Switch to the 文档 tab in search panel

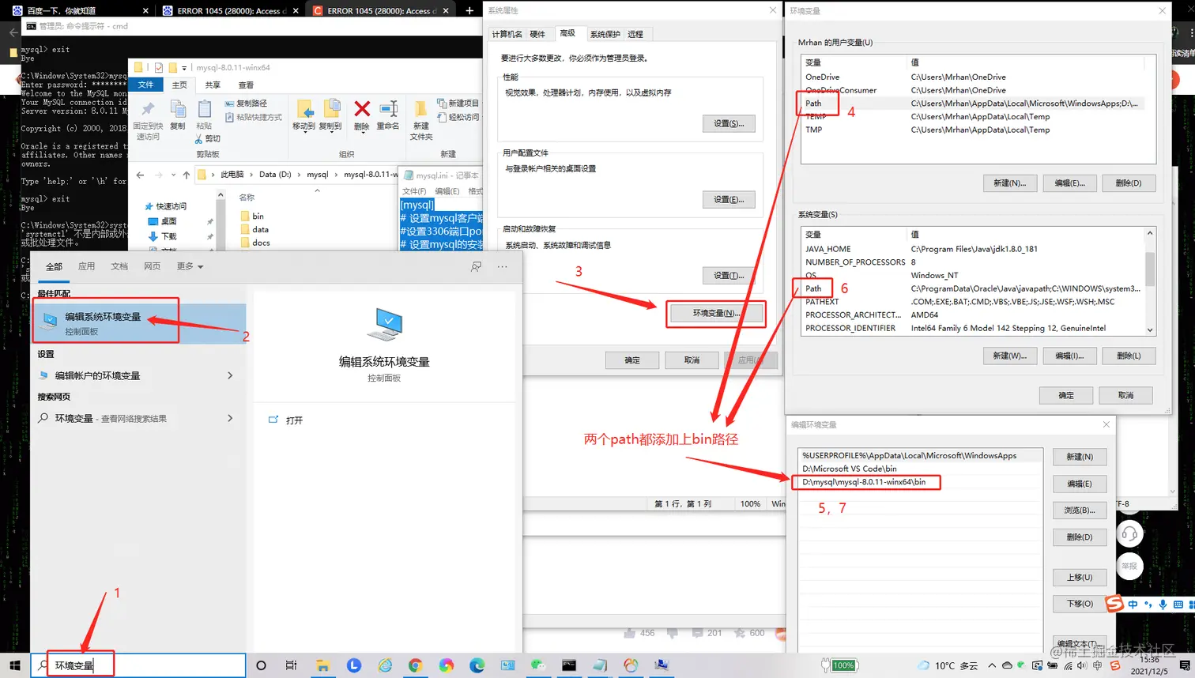[x=119, y=266]
